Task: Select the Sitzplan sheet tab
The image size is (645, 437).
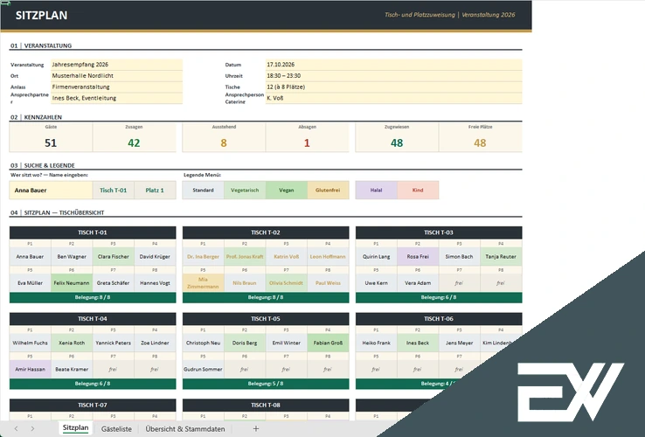Action: (76, 428)
